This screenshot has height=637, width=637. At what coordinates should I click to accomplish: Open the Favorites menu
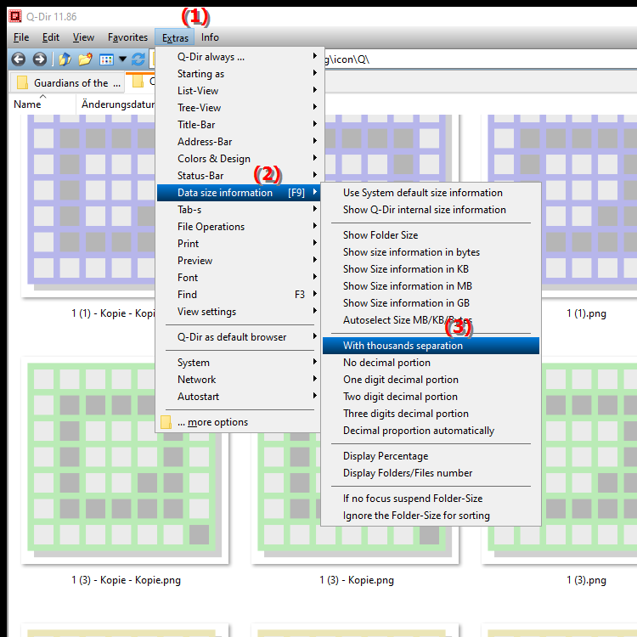(x=127, y=37)
